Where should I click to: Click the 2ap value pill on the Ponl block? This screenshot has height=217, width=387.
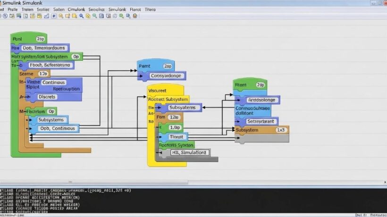pos(40,39)
